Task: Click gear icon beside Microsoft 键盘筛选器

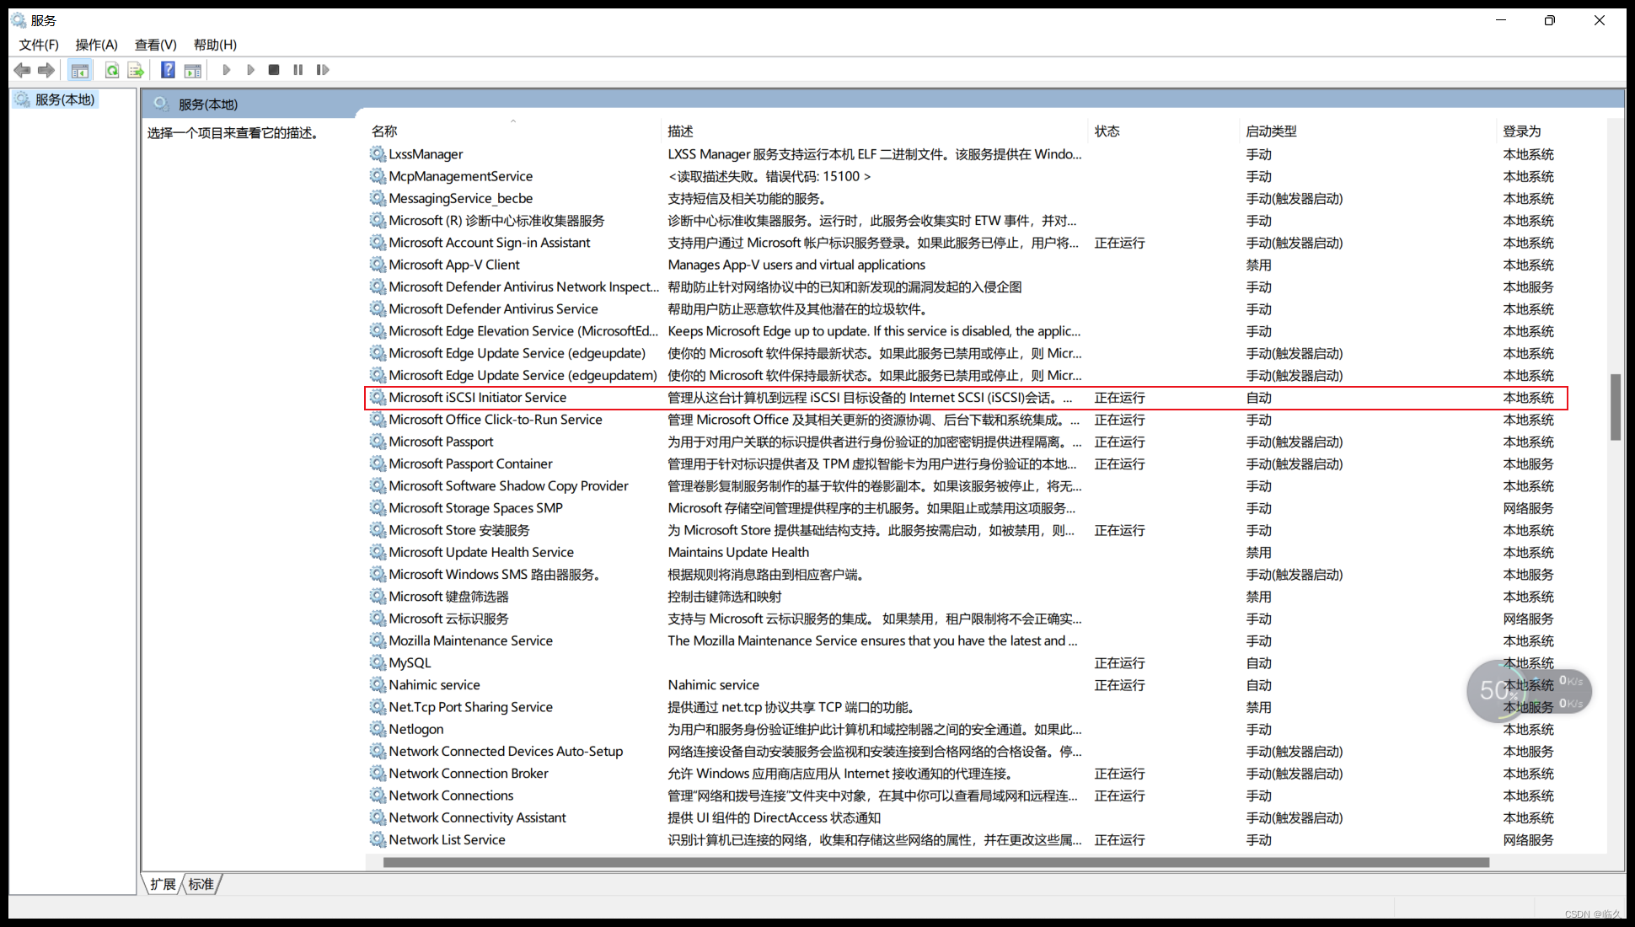Action: [378, 597]
